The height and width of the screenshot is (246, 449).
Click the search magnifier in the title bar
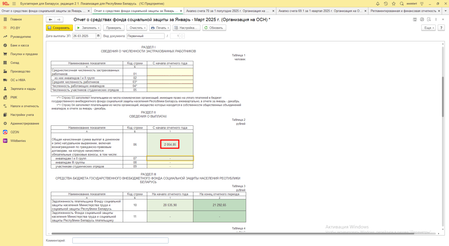402,4
